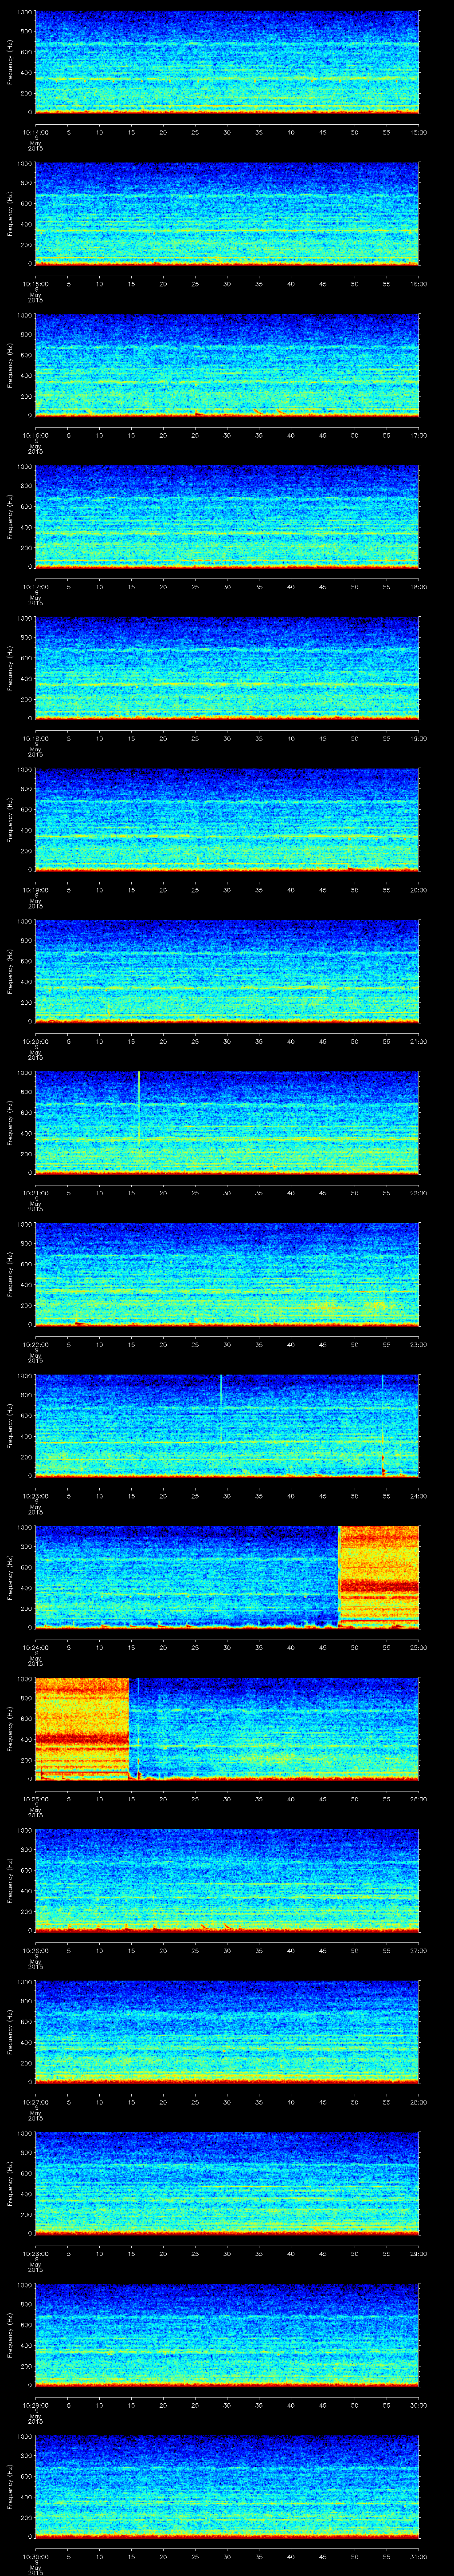The image size is (454, 2576).
Task: Click the Frequency (Hz) axis label of the 10:14 spectrogram
Action: coord(10,62)
